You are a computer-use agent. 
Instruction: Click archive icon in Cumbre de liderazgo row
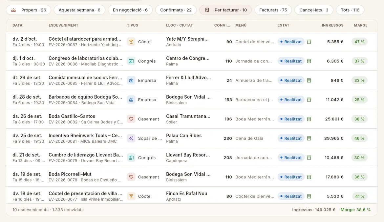[x=309, y=157]
